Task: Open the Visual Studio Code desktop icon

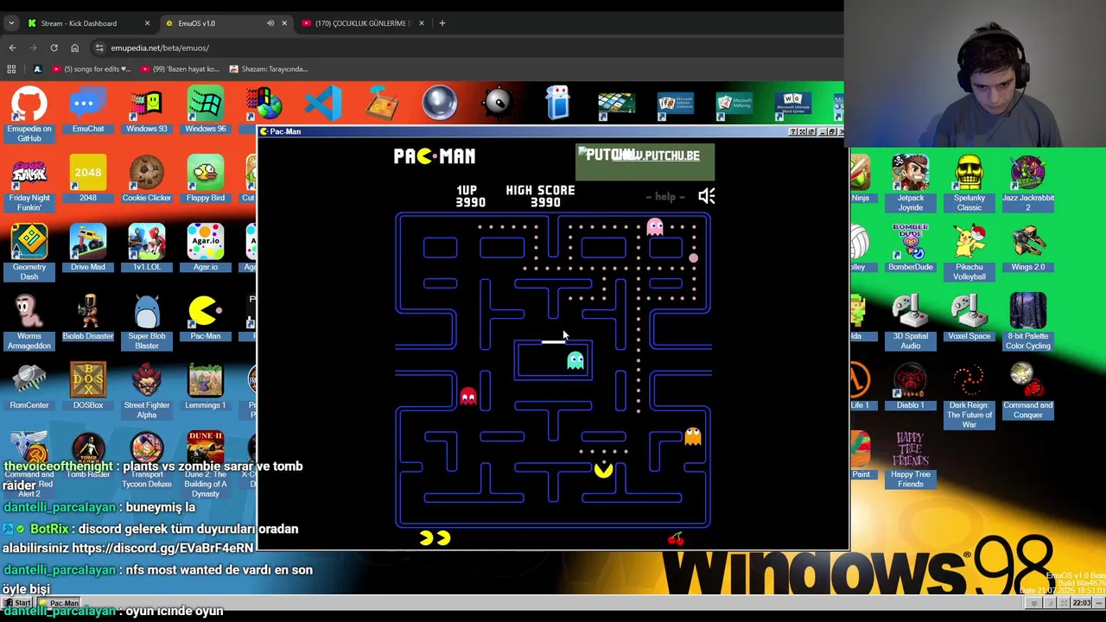Action: tap(323, 104)
